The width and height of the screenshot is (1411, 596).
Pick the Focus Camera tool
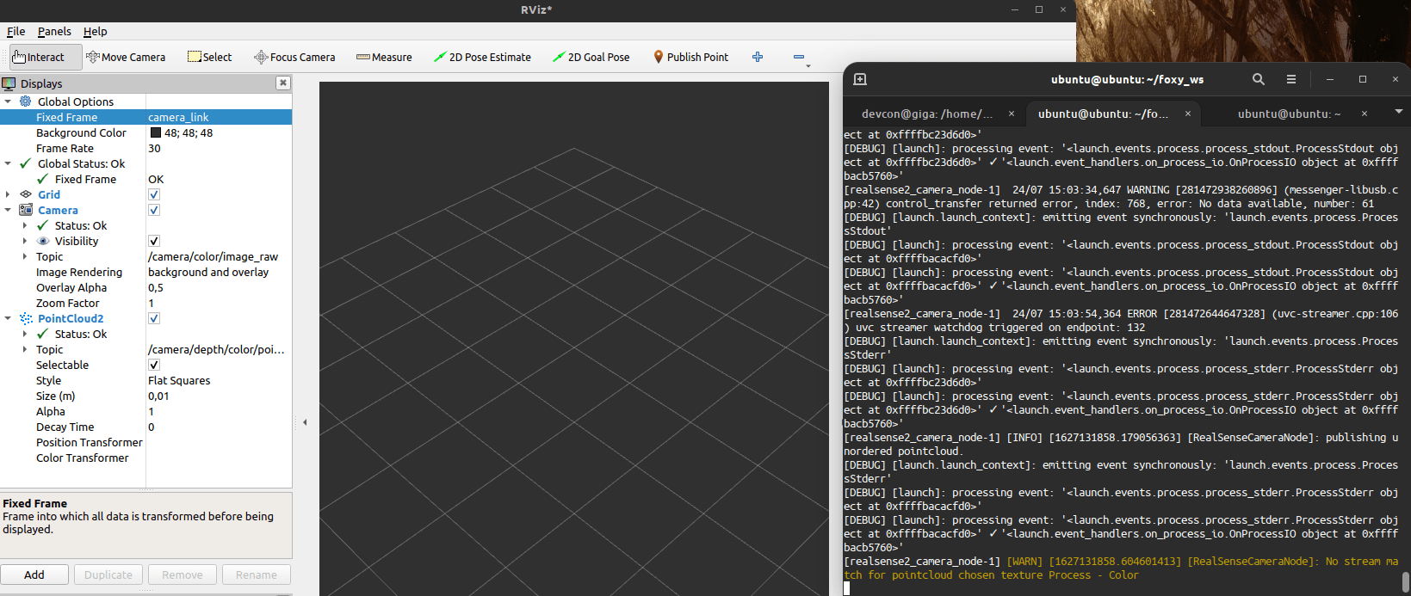[x=294, y=57]
